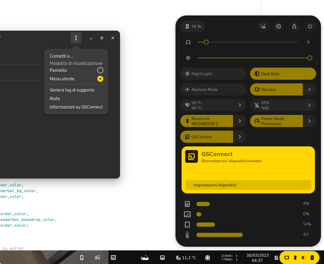Click the Bluetooth icon in system tray

(x=295, y=258)
